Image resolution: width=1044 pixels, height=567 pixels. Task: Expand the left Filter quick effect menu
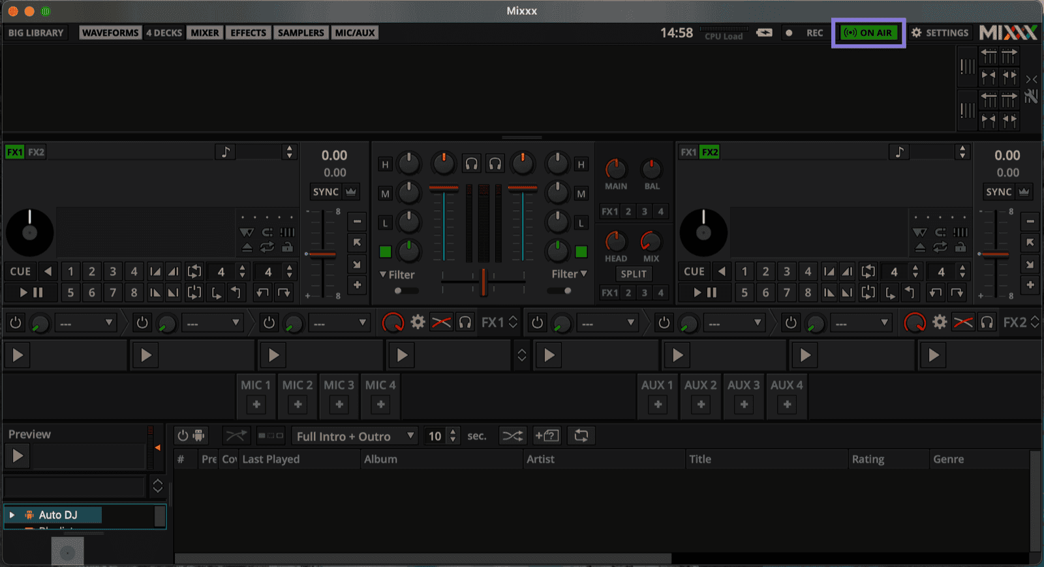[x=397, y=275]
